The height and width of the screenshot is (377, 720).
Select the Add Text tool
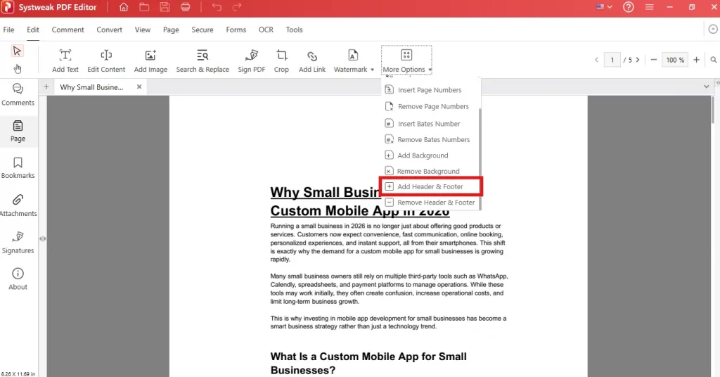(65, 60)
